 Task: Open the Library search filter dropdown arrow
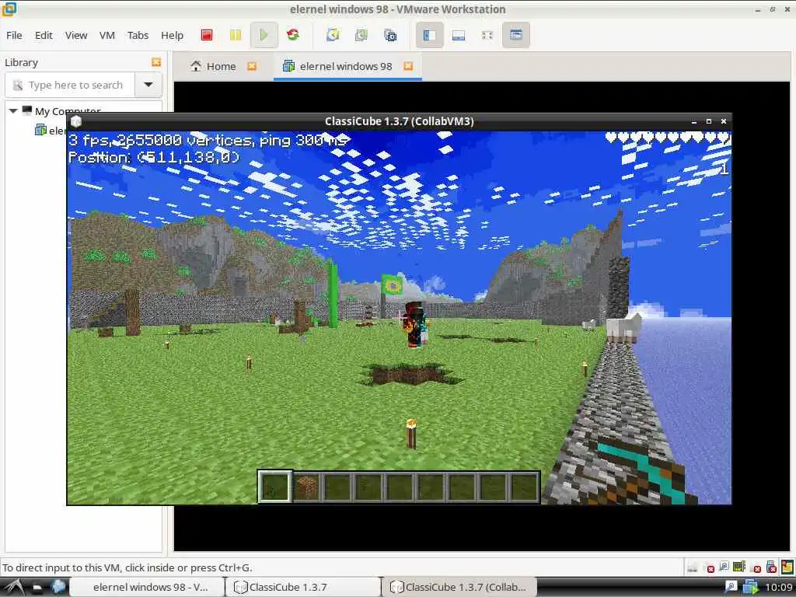point(148,85)
